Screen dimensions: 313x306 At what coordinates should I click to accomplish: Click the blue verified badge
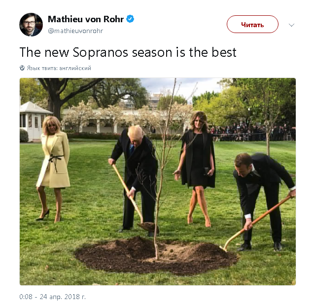130,19
